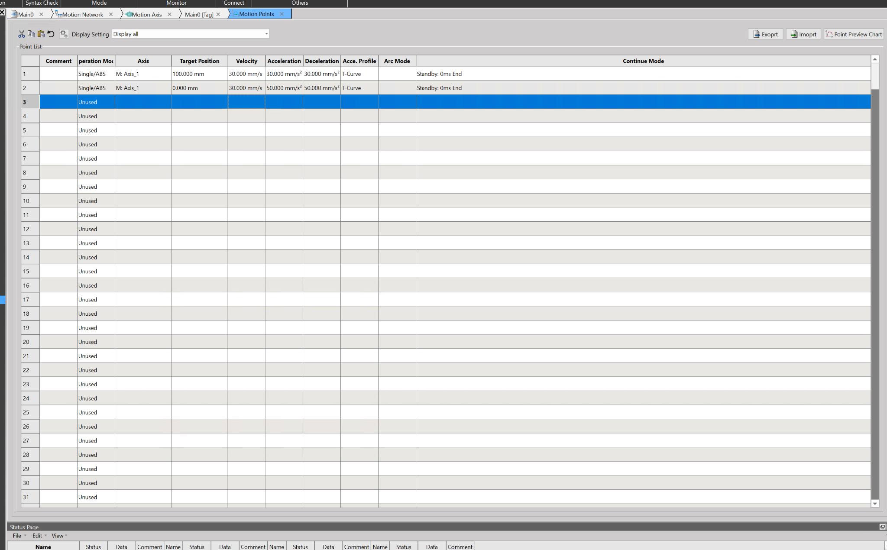
Task: Click the Paste clipboard icon
Action: 41,34
